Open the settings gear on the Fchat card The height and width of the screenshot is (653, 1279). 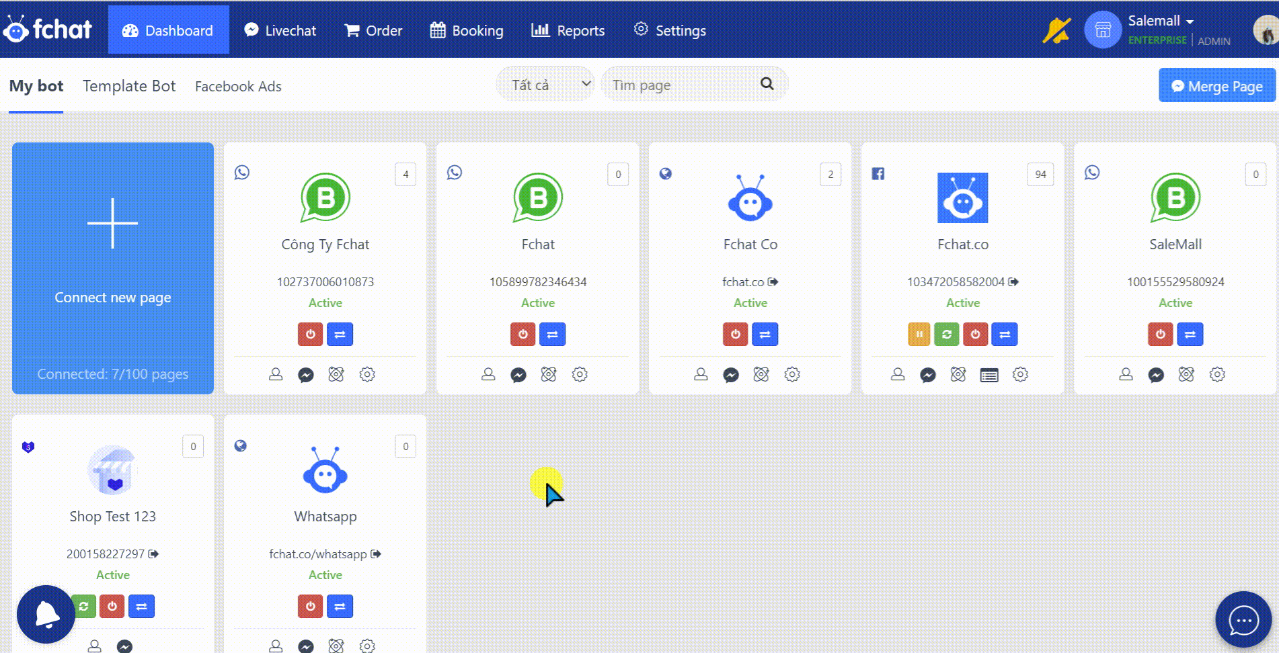click(580, 374)
